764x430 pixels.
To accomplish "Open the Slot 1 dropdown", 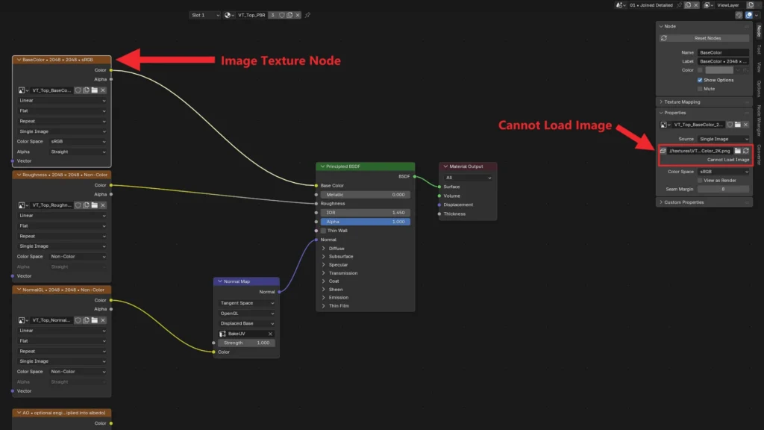I will 204,15.
